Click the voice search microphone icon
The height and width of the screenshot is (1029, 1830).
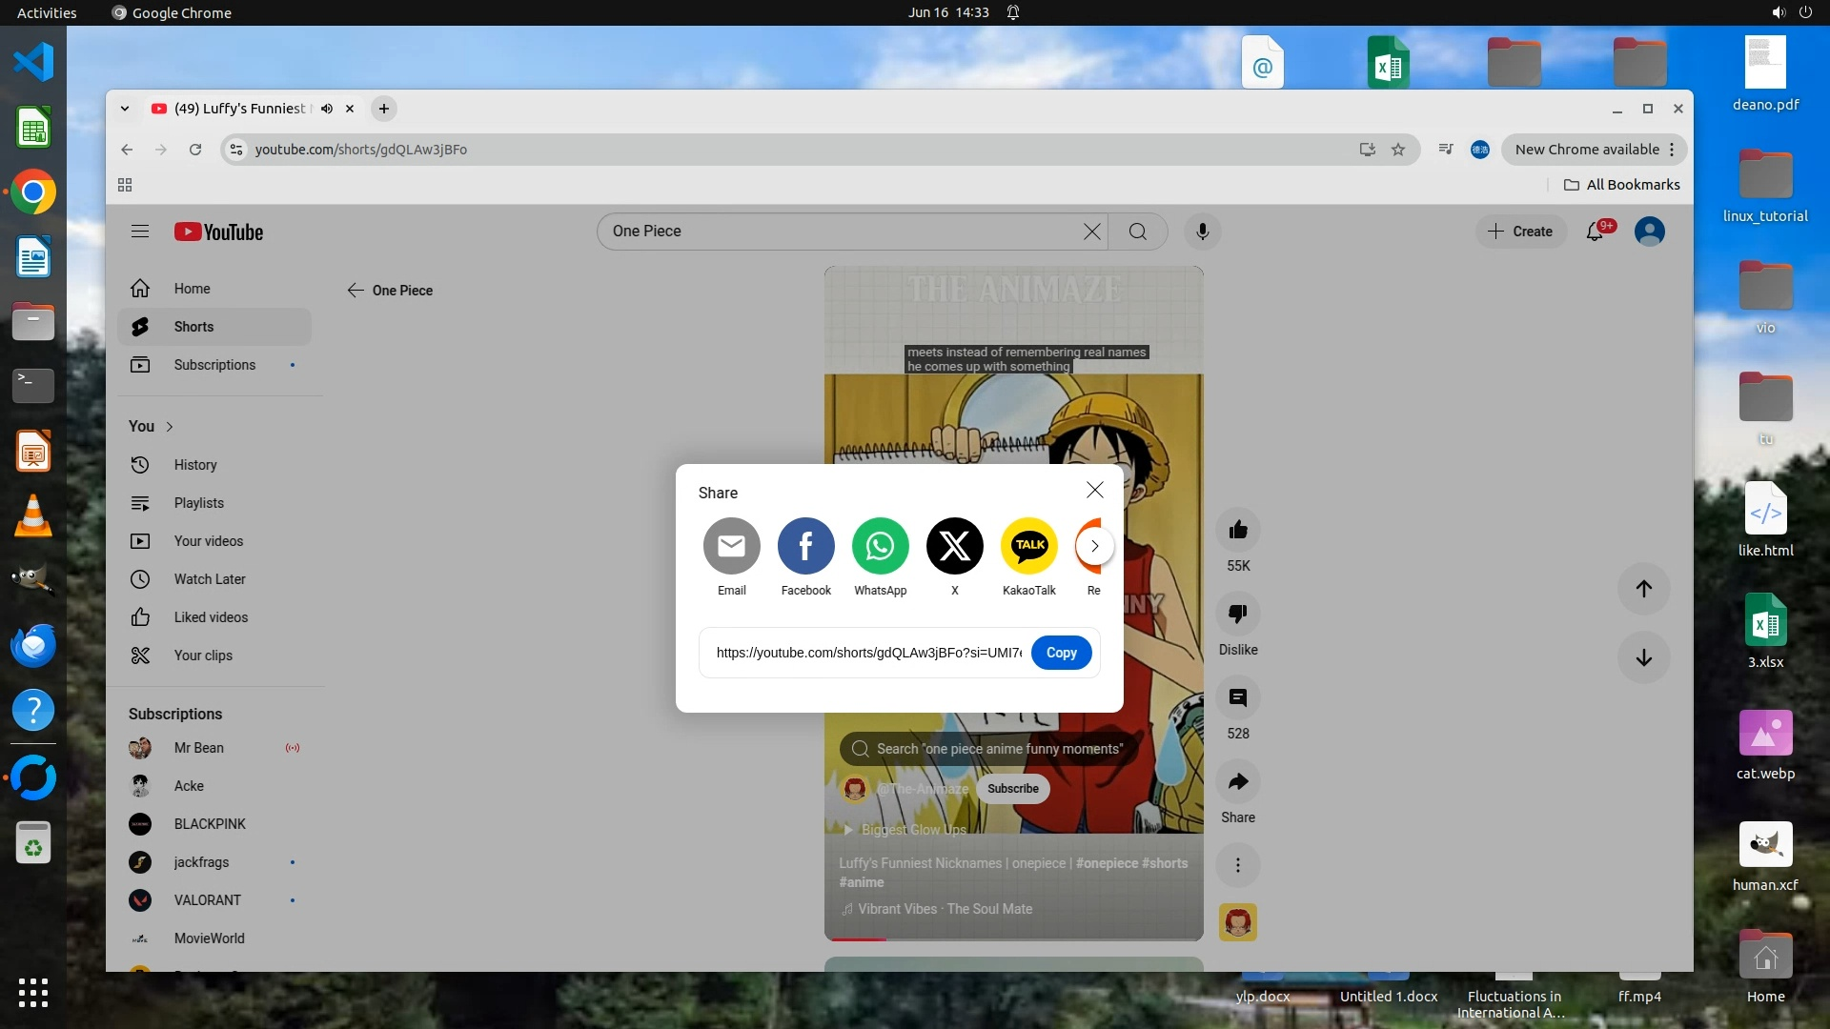coord(1202,232)
